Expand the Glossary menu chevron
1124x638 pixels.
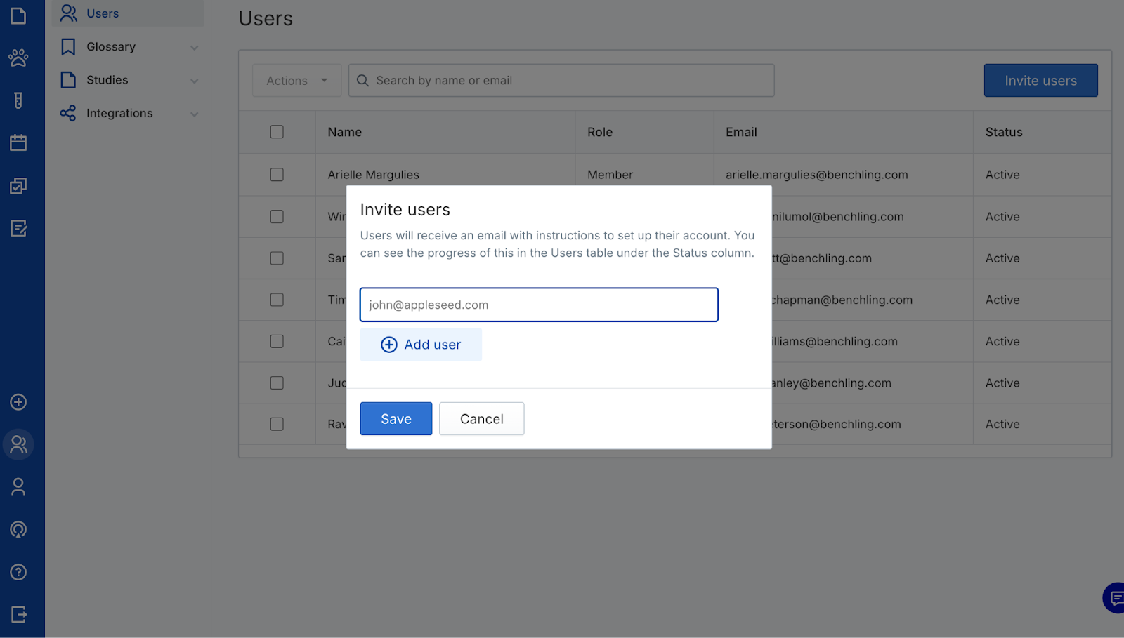195,48
